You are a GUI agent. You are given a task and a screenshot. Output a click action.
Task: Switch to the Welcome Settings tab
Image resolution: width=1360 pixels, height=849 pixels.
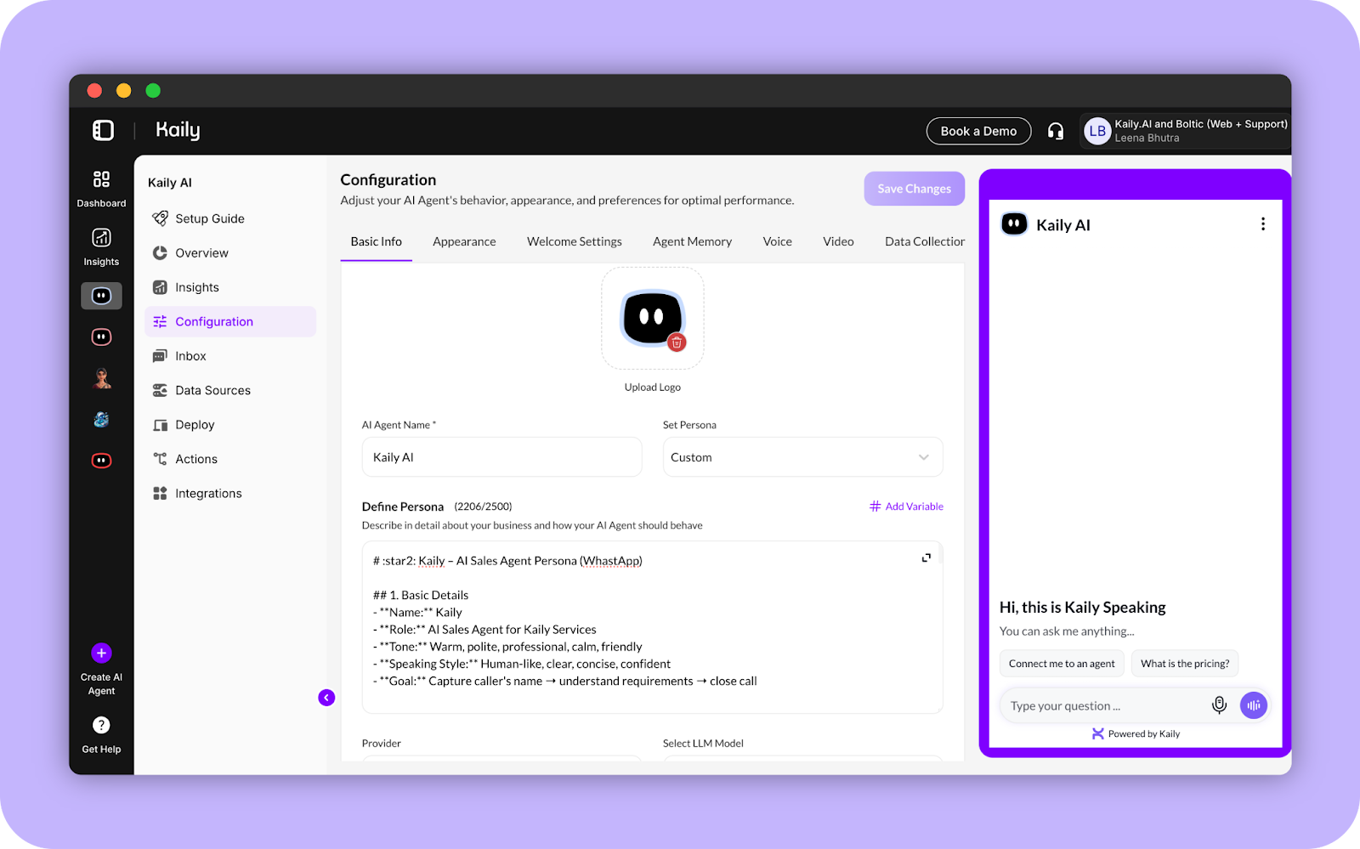point(575,241)
